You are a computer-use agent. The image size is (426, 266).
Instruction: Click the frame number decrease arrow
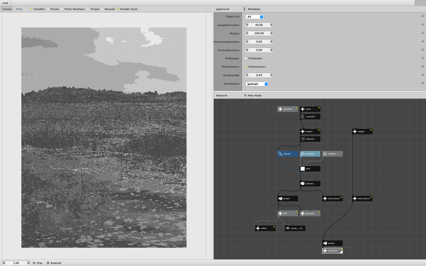tap(4, 263)
